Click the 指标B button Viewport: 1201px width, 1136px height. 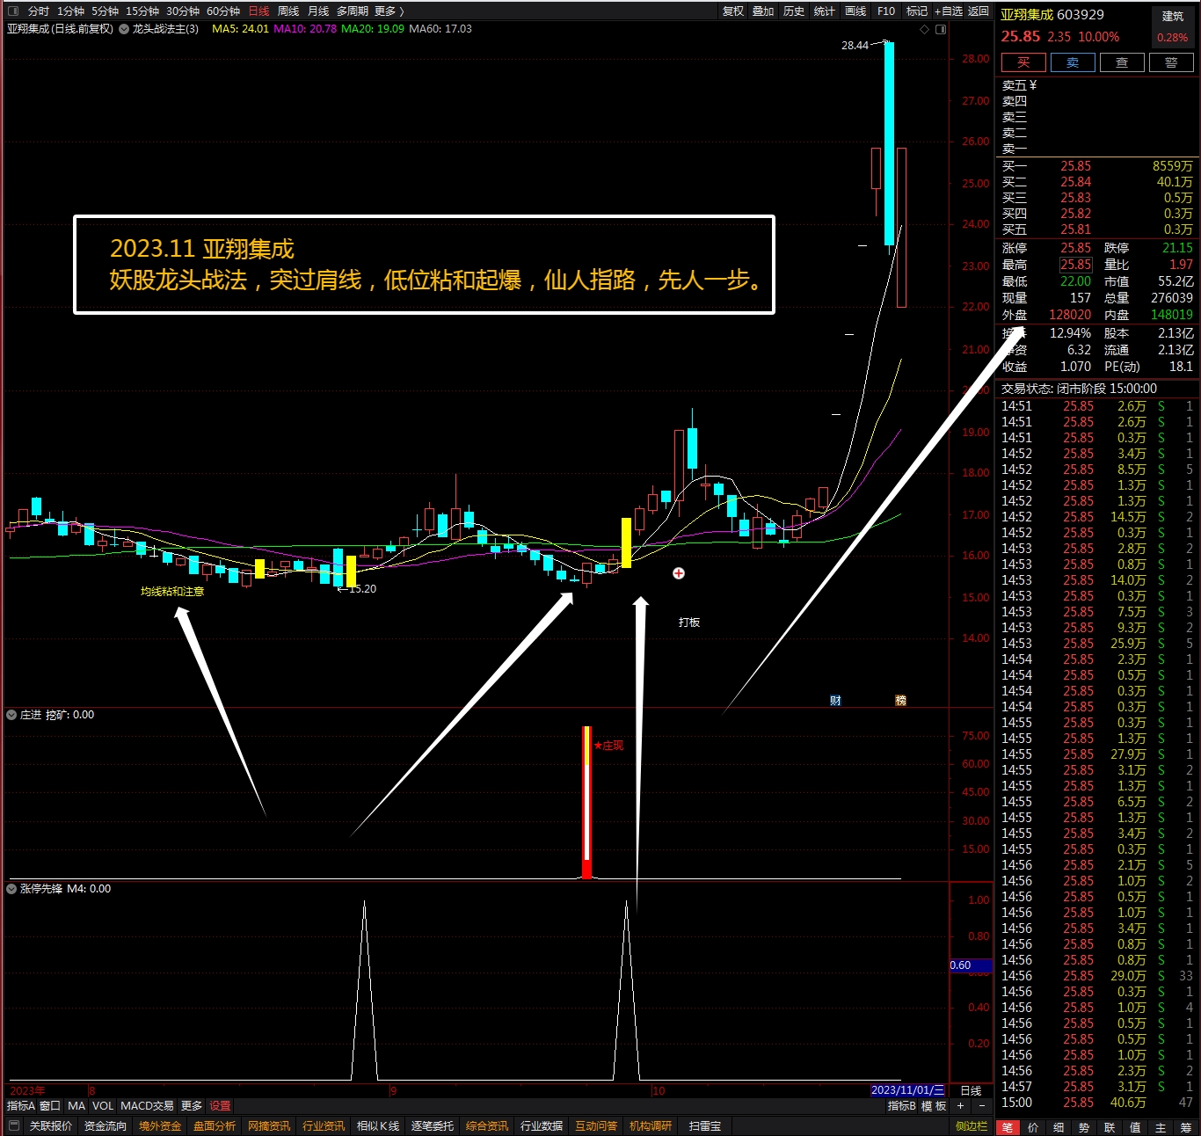901,1106
